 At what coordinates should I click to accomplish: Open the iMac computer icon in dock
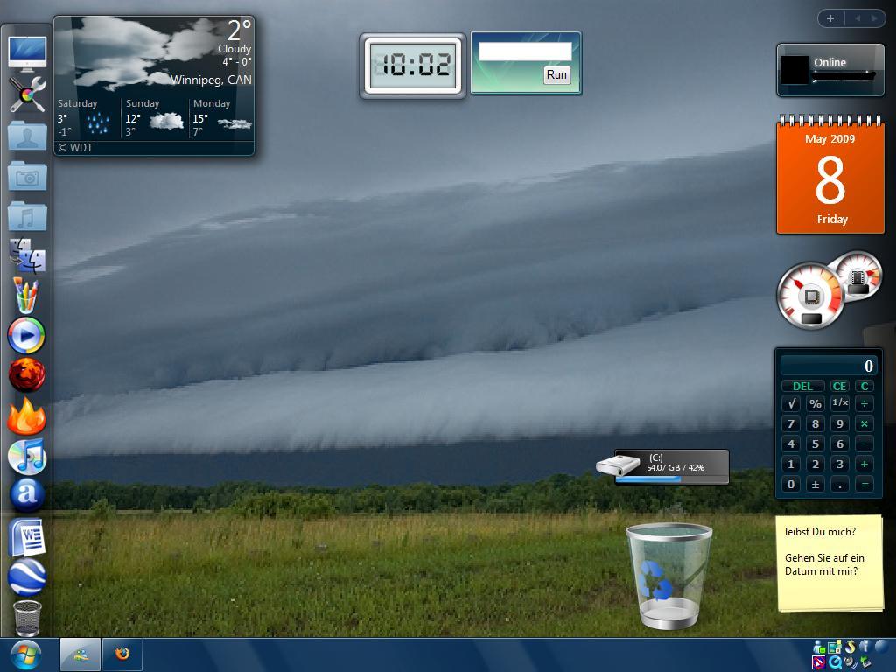[x=27, y=54]
